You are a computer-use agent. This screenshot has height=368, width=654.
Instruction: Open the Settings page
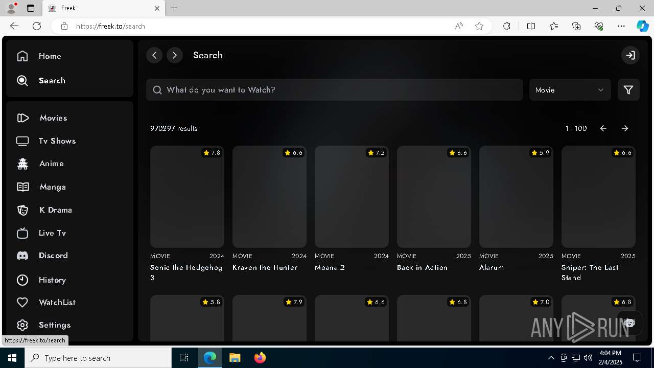[x=43, y=325]
